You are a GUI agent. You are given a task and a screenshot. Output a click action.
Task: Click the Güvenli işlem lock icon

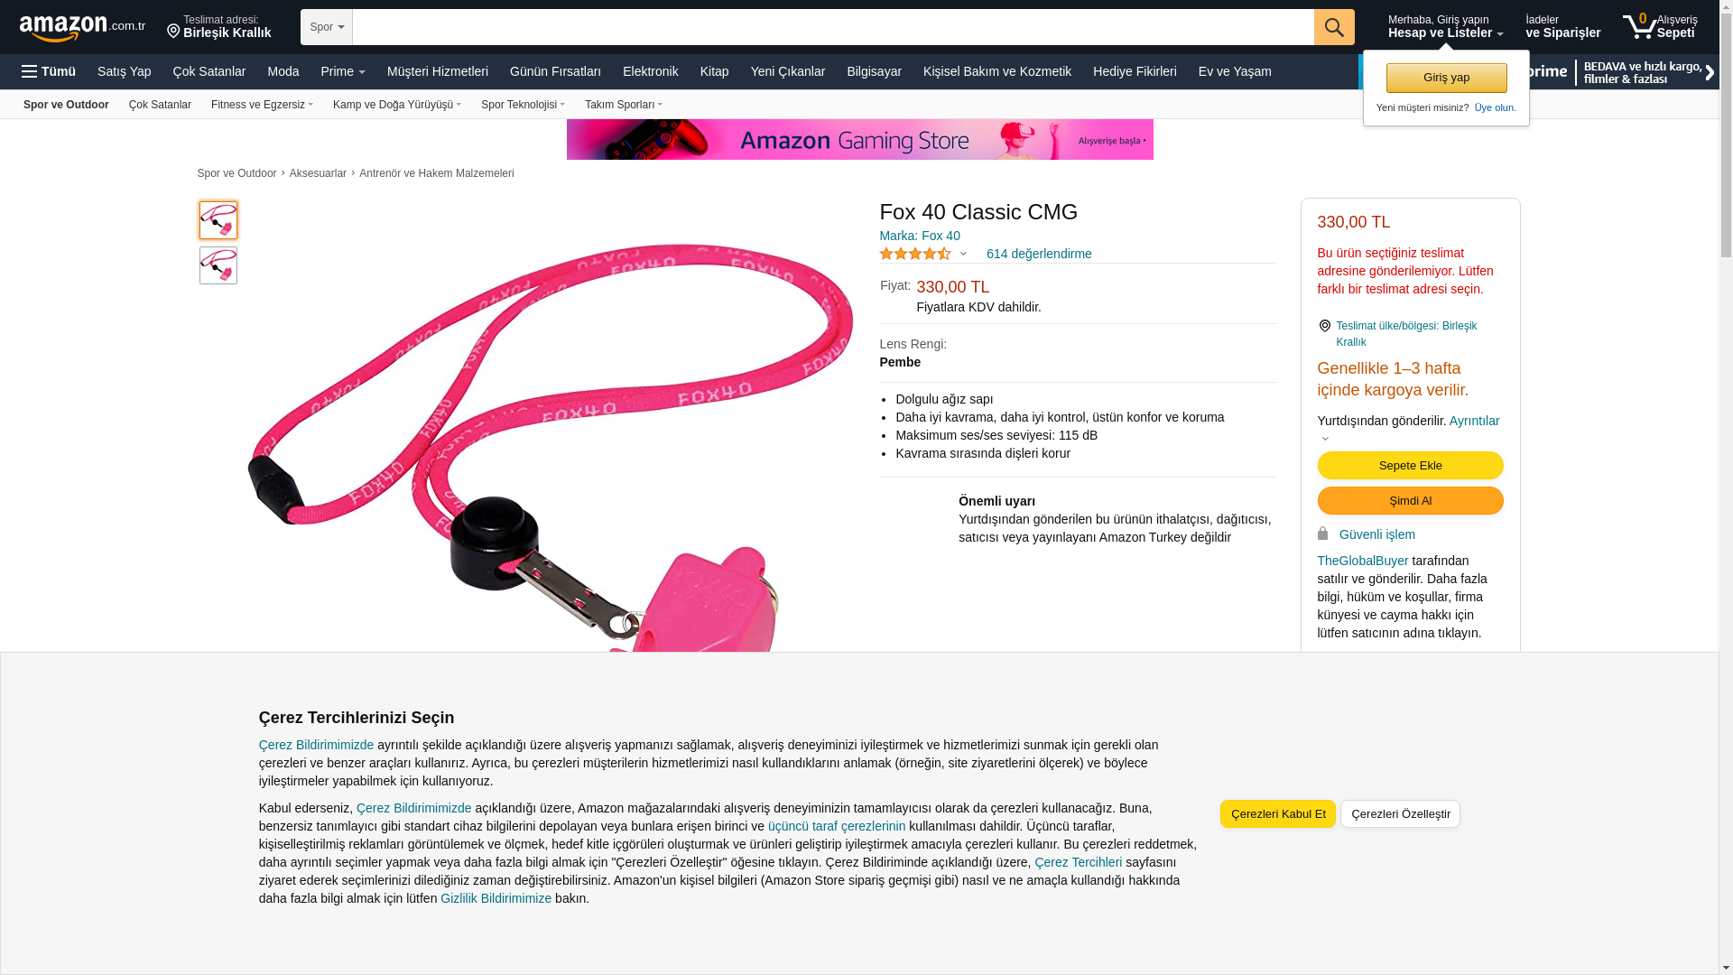point(1323,534)
